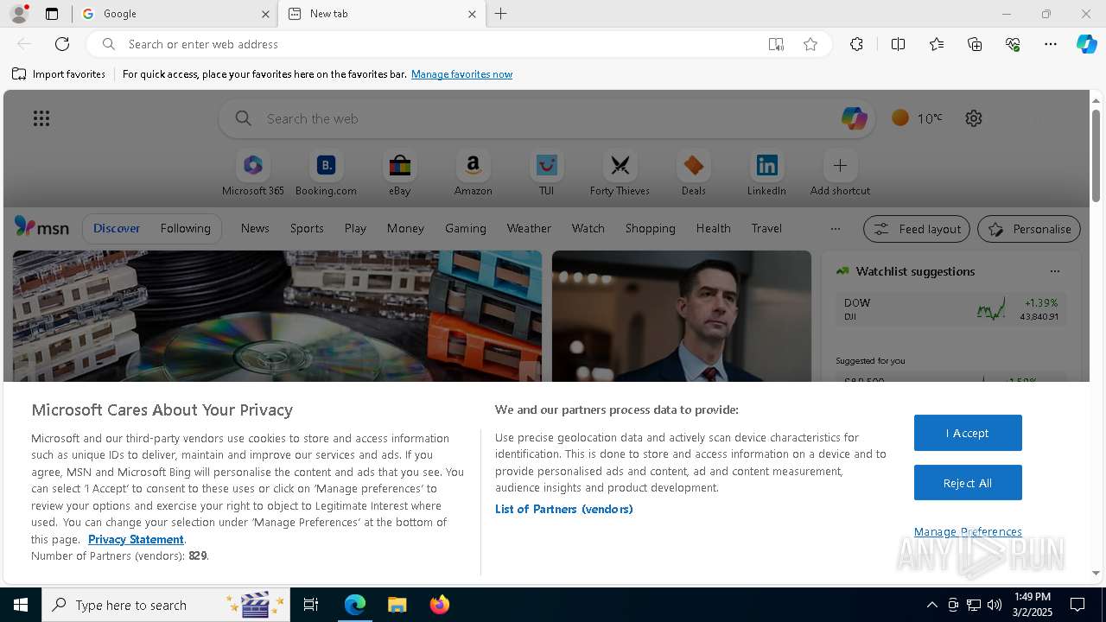Click Import favorites button
Image resolution: width=1106 pixels, height=622 pixels.
[59, 74]
